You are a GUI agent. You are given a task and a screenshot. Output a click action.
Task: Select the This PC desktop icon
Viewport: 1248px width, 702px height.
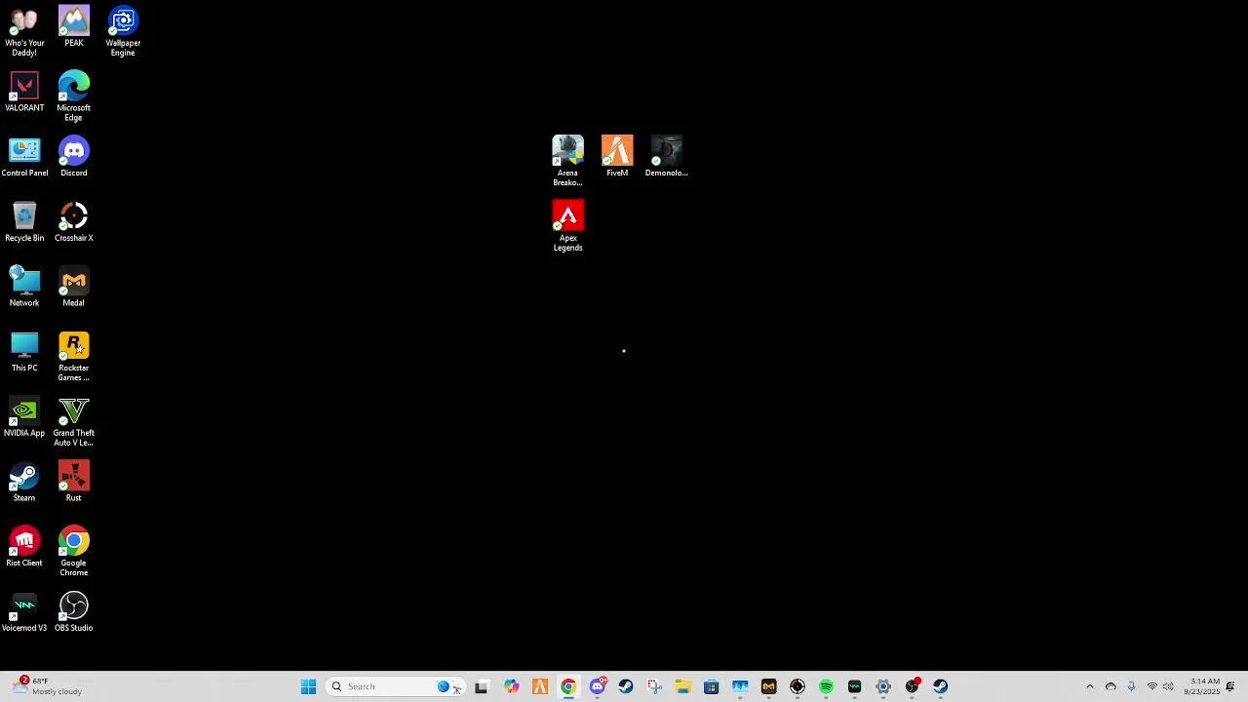coord(24,352)
